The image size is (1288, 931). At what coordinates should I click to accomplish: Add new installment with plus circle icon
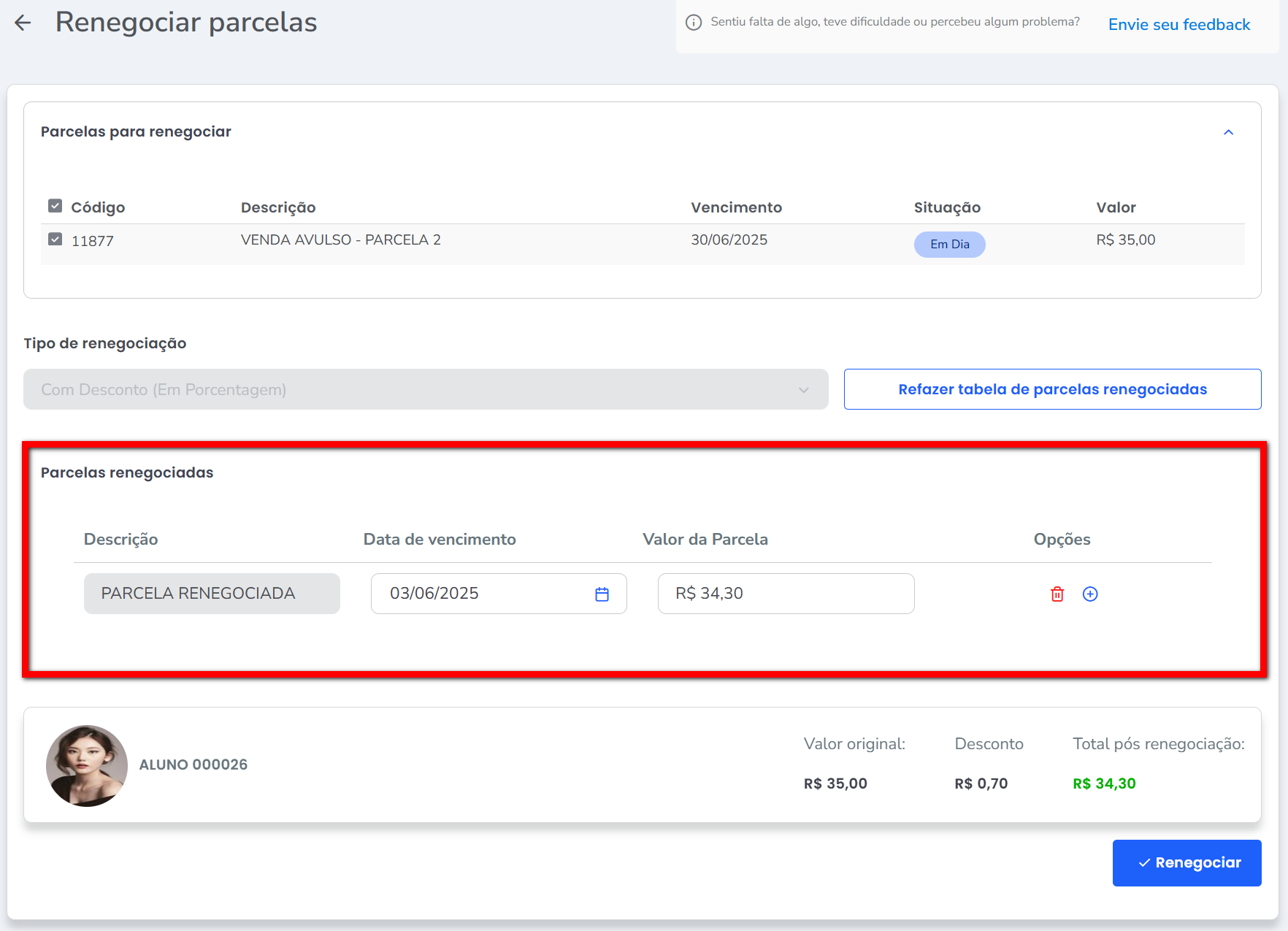coord(1089,594)
